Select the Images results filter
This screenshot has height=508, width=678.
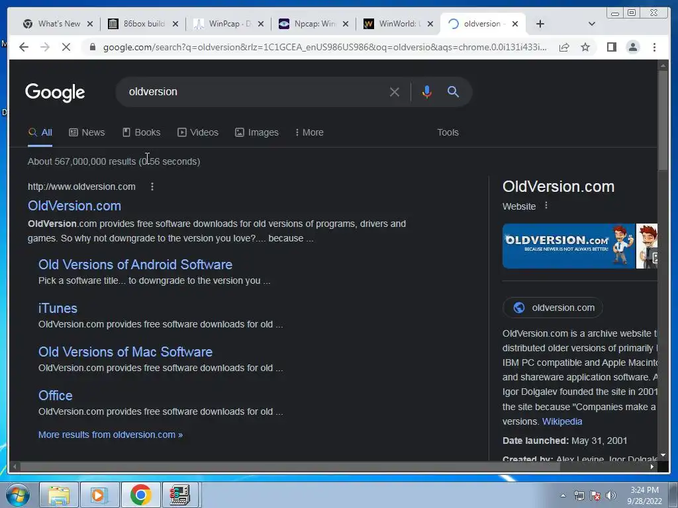coord(257,132)
